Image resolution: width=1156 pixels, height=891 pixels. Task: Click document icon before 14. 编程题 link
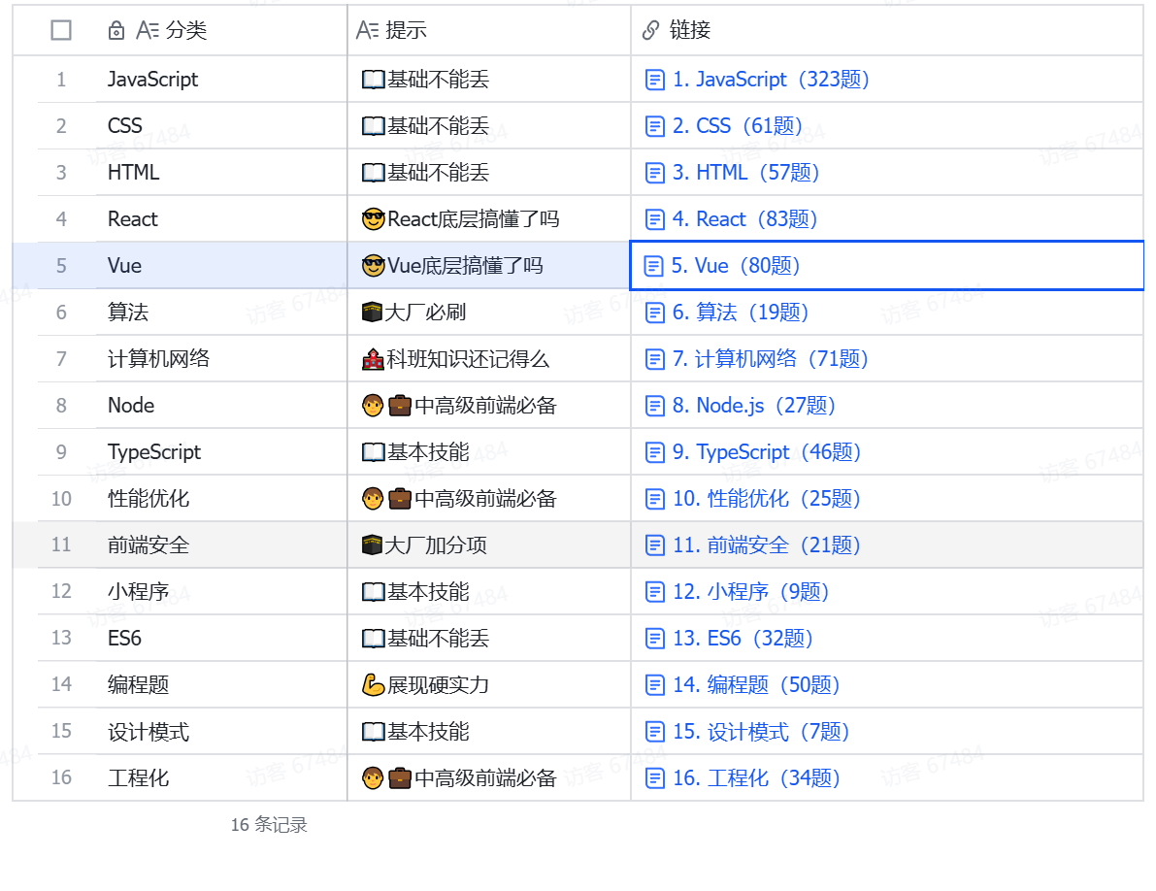tap(654, 684)
